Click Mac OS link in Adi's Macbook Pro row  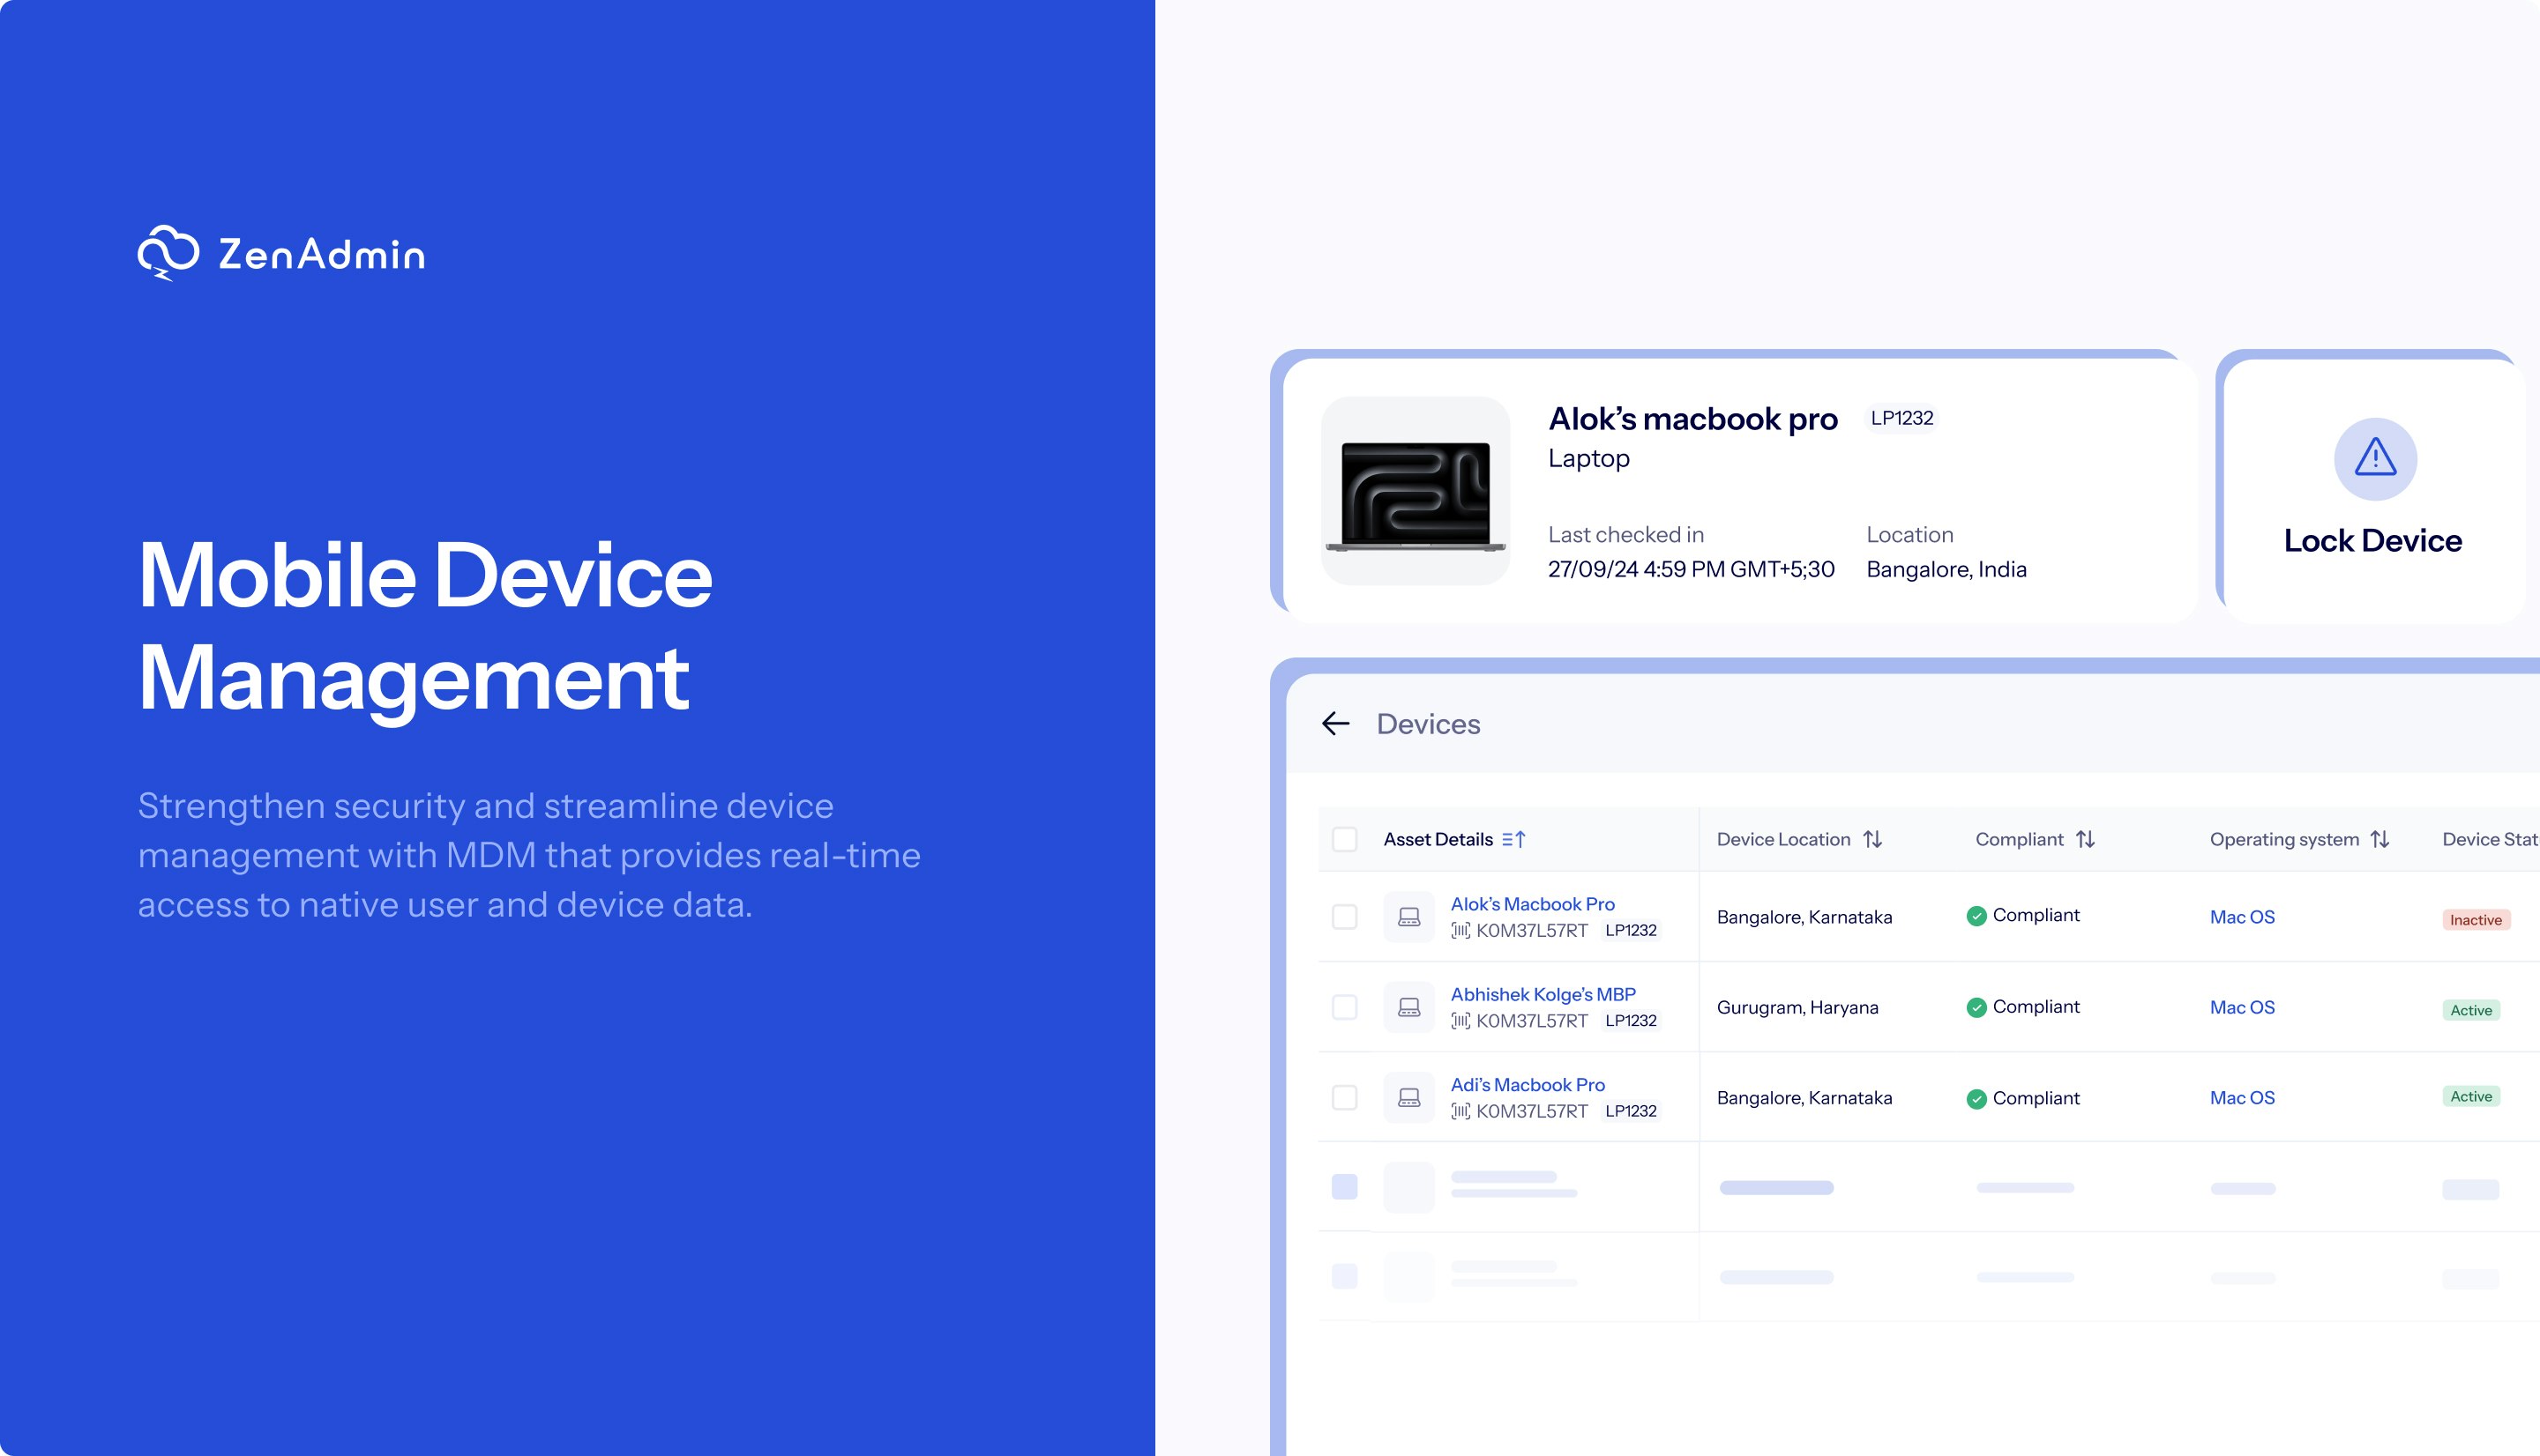pos(2242,1098)
